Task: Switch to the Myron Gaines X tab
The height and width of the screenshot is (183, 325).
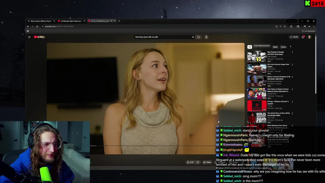Action: (x=41, y=21)
